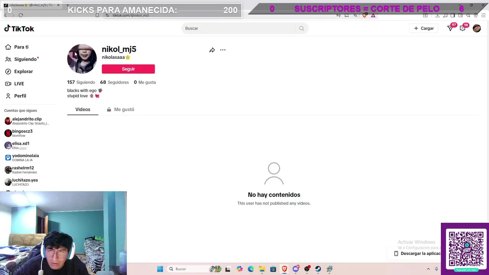Open your account avatar menu
The width and height of the screenshot is (489, 275).
point(477,28)
